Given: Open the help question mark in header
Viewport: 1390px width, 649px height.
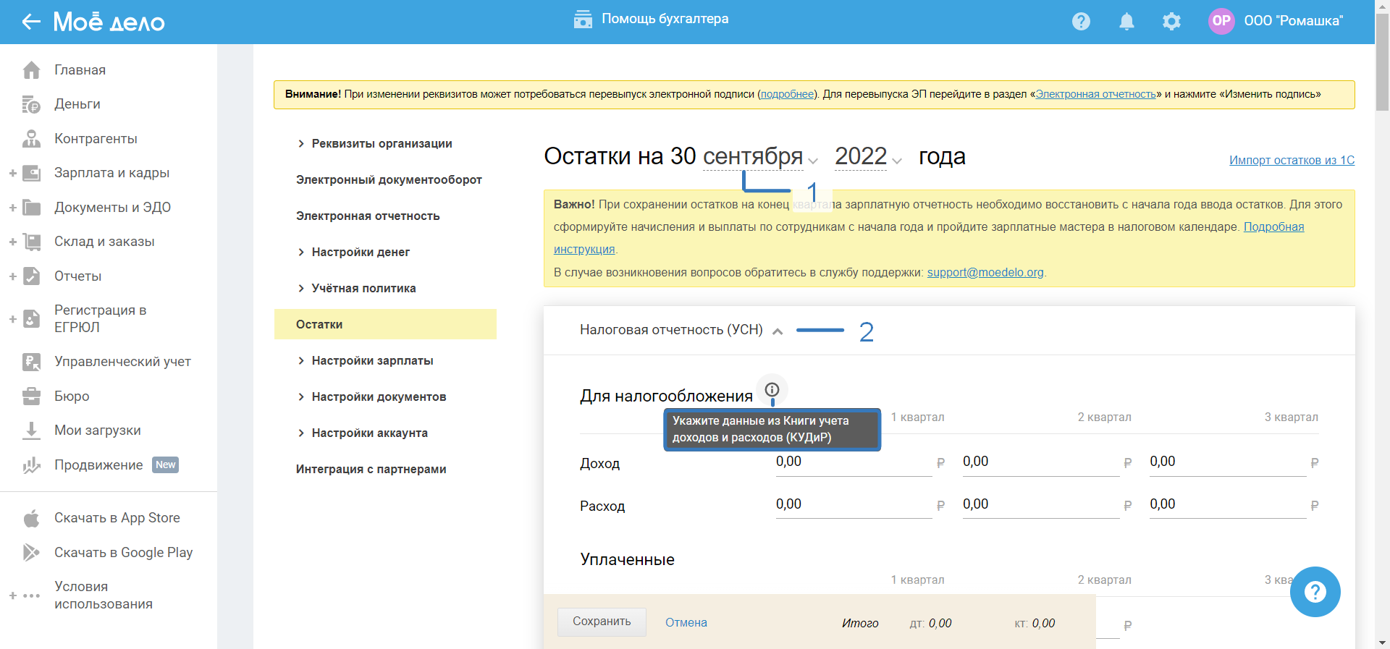Looking at the screenshot, I should [x=1081, y=22].
